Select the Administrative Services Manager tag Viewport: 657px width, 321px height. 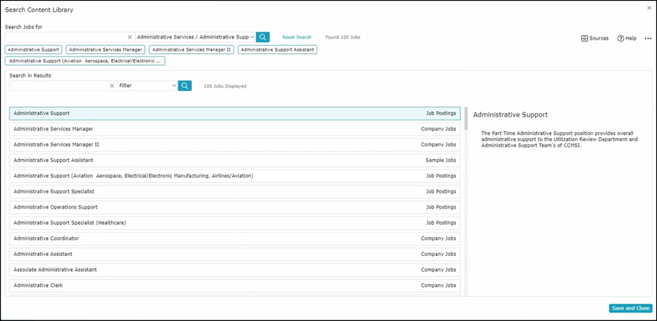tap(105, 50)
